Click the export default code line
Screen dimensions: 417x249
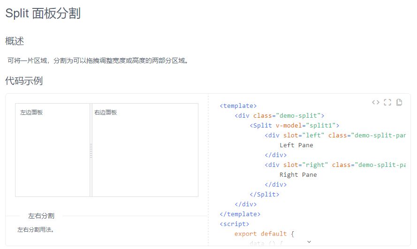pyautogui.click(x=264, y=234)
